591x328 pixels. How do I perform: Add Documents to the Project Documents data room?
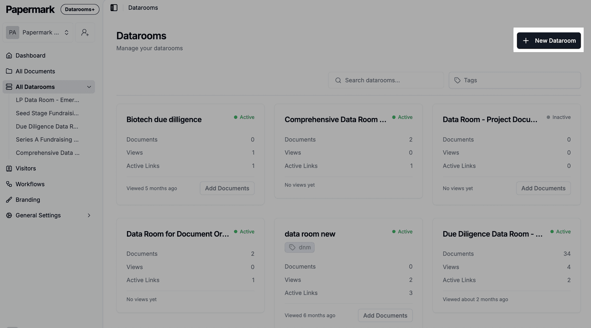[543, 188]
